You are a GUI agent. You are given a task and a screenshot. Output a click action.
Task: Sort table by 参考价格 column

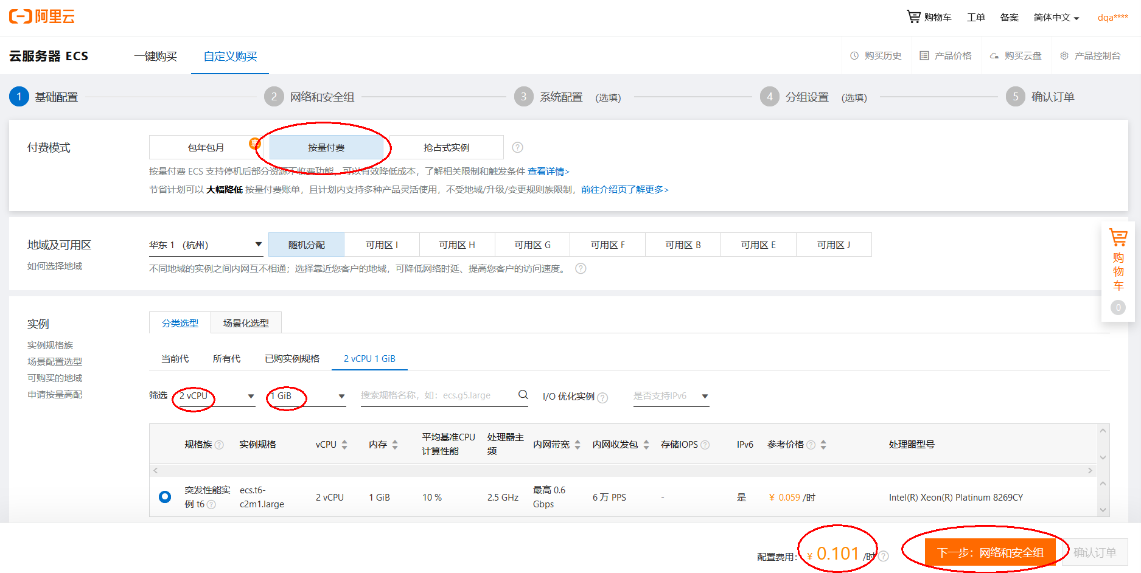pos(823,445)
